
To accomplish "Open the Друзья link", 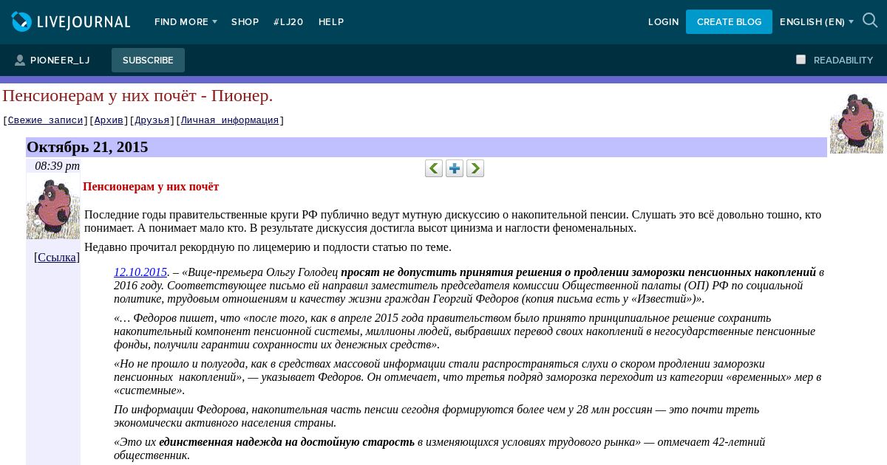I will tap(152, 120).
